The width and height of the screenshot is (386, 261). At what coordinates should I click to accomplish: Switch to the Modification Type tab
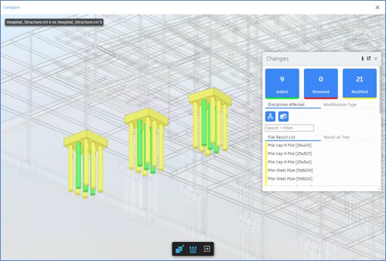tap(340, 104)
